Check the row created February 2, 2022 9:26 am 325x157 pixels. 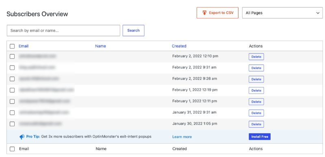[x=12, y=79]
